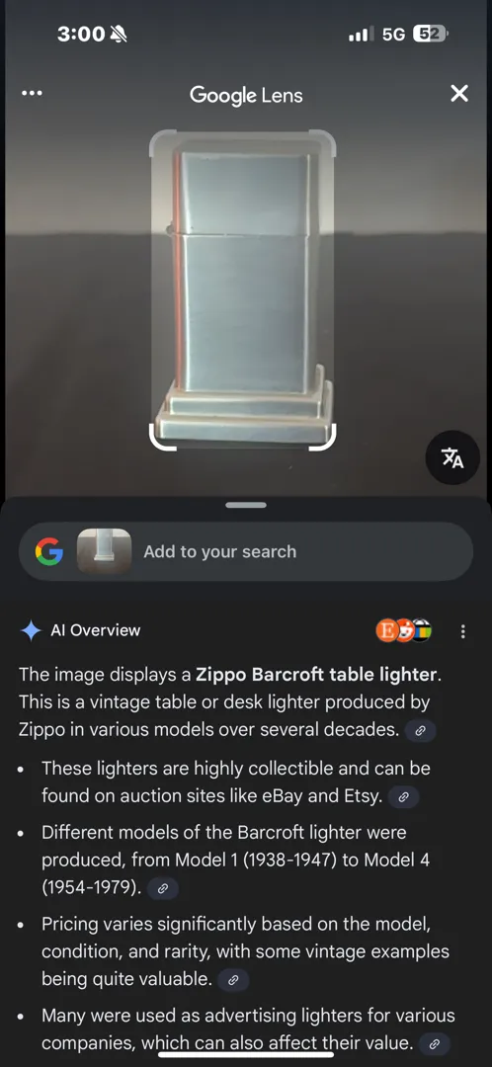Tap the AI Overview sparkle icon
Viewport: 492px width, 1067px height.
tap(31, 630)
